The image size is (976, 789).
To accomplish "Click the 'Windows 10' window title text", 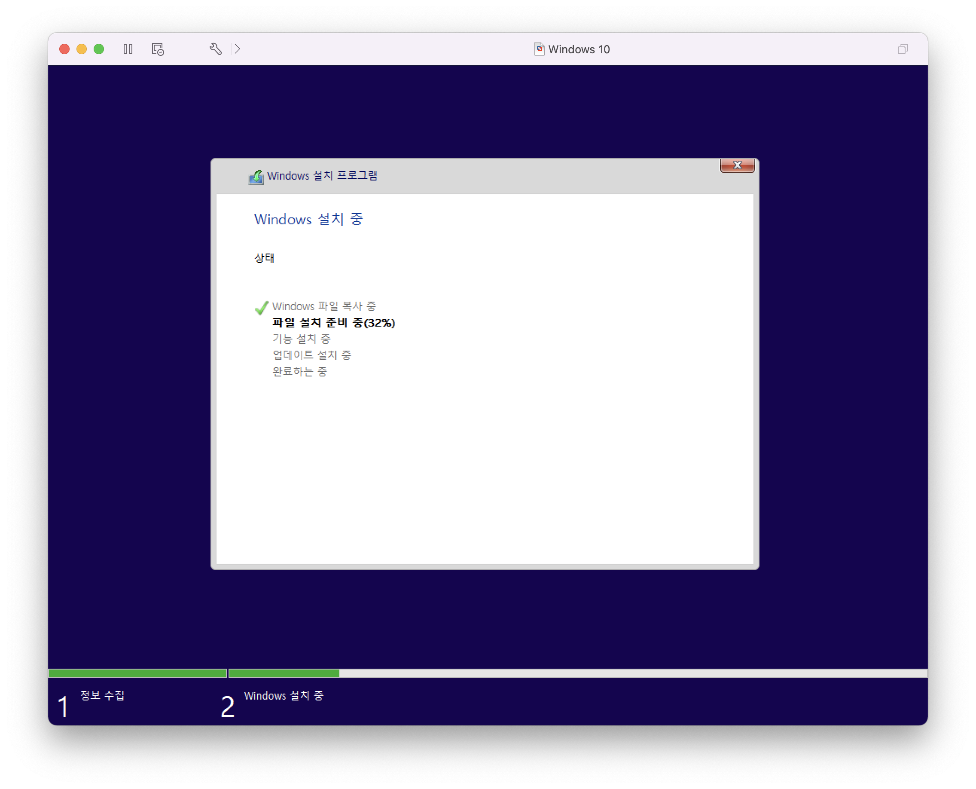I will pos(579,49).
